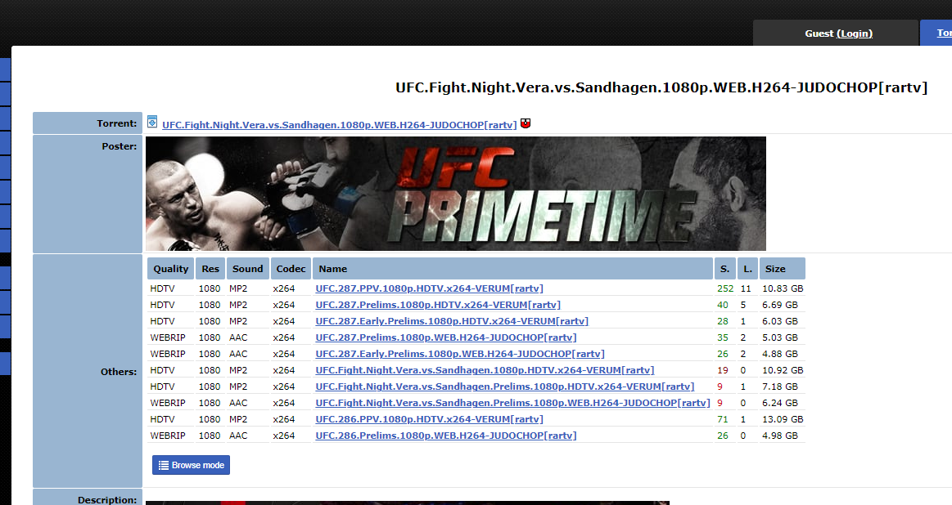
Task: Click the Quality column header
Action: pyautogui.click(x=170, y=269)
